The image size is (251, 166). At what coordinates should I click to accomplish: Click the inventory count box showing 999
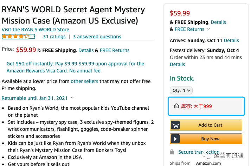pyautogui.click(x=206, y=106)
